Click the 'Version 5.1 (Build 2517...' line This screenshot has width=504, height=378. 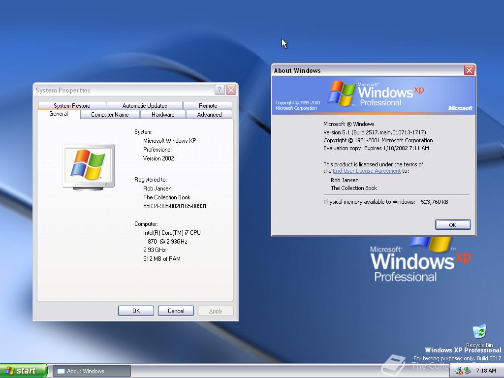(375, 132)
